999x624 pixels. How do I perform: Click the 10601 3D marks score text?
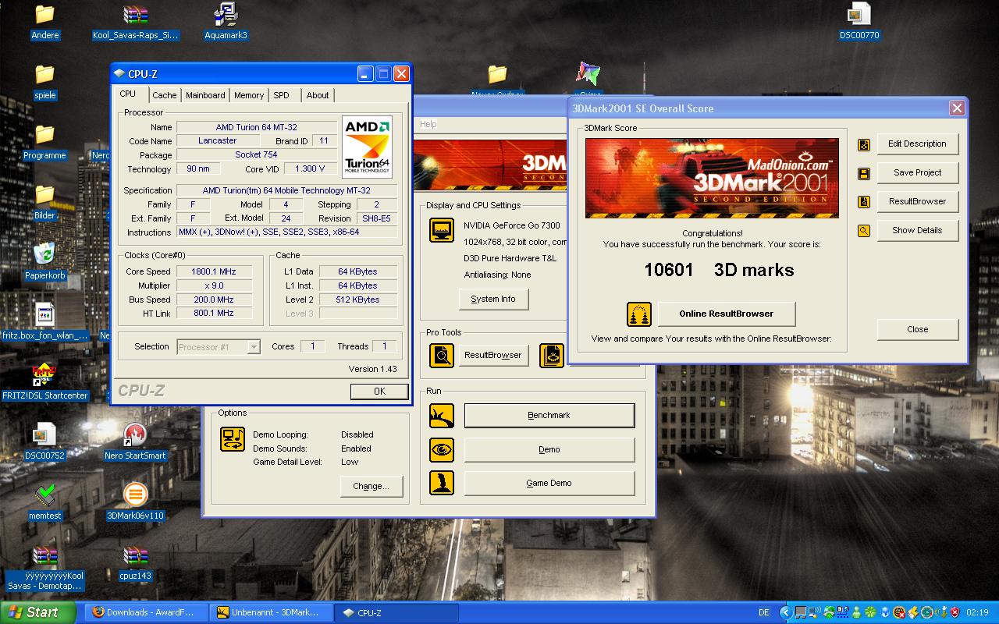(x=719, y=271)
